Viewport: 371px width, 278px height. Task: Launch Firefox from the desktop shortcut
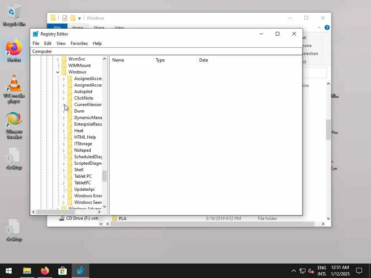tap(14, 51)
